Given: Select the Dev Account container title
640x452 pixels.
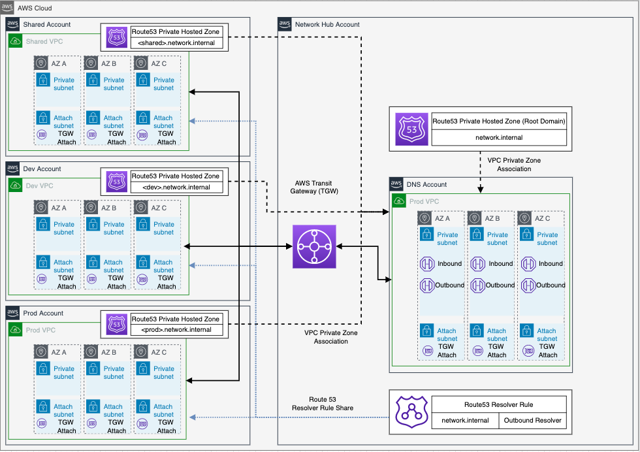Looking at the screenshot, I should coord(42,169).
